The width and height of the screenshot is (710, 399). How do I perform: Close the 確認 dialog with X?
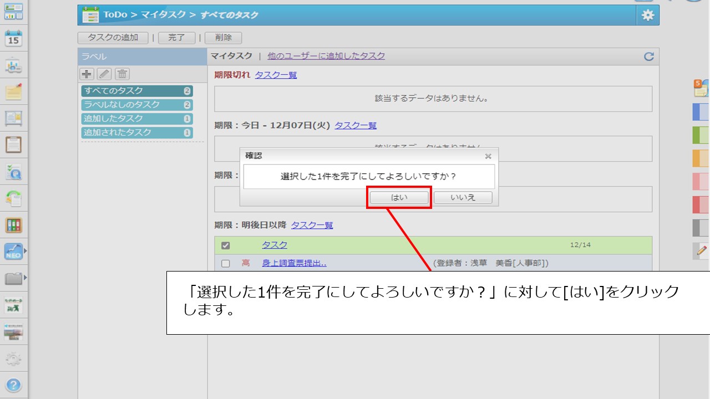click(488, 156)
